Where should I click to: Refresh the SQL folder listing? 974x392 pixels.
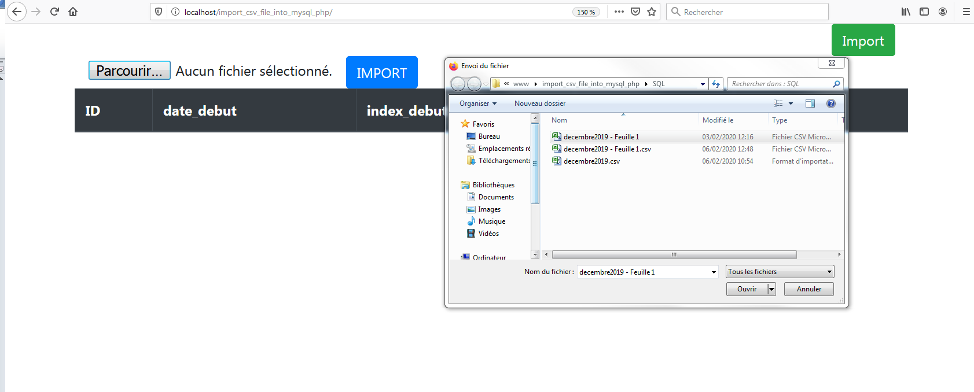pyautogui.click(x=716, y=84)
